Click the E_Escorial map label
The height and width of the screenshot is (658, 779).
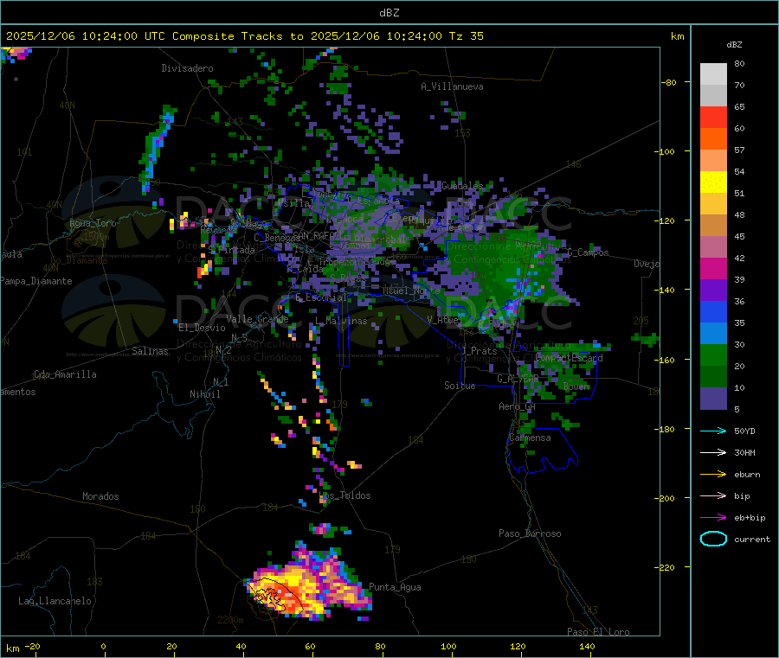click(x=321, y=297)
